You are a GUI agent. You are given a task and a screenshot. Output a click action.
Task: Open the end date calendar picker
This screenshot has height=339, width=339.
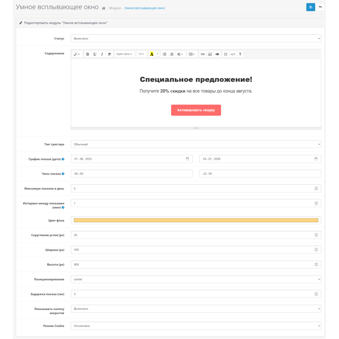(316, 159)
